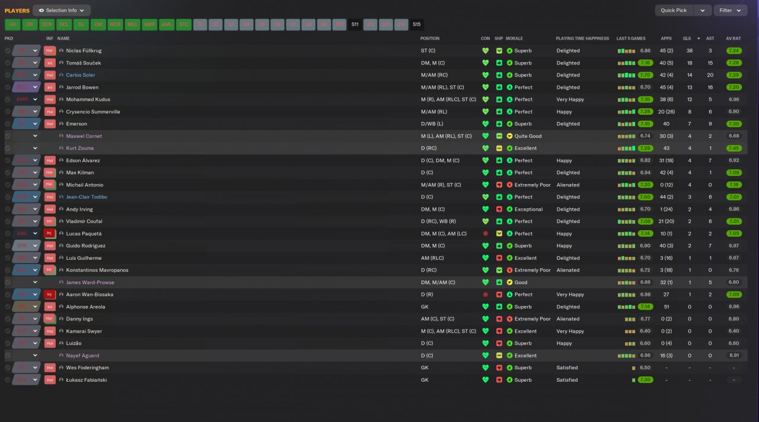Open Carlos Soler's player profile
The height and width of the screenshot is (422, 759).
pyautogui.click(x=81, y=75)
